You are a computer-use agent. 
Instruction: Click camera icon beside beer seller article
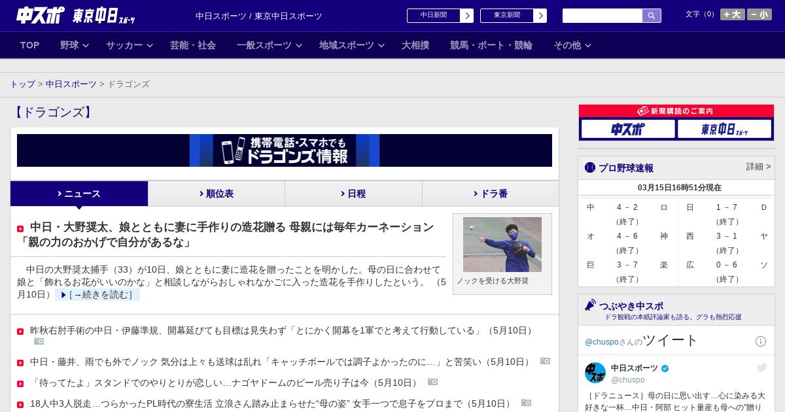coord(433,382)
